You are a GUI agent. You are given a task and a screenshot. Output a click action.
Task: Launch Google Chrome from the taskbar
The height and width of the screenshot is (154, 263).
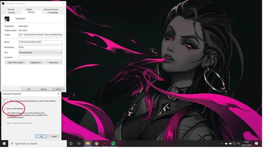pos(96,143)
